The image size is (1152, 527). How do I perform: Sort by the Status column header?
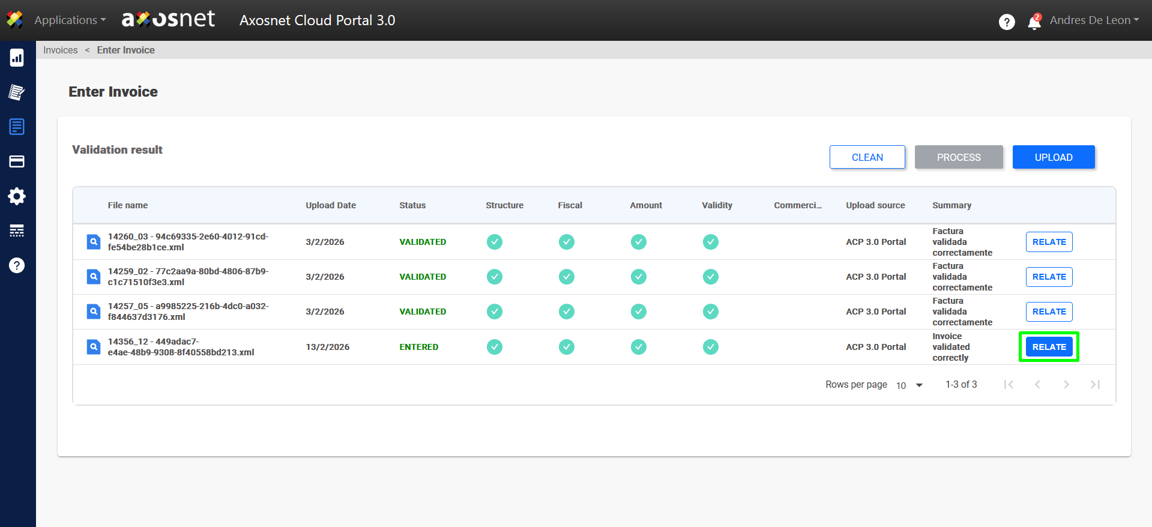click(x=412, y=205)
